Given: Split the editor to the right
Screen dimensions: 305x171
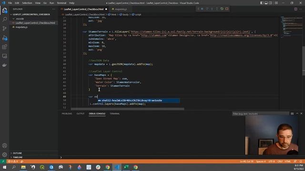Looking at the screenshot, I should tap(295, 9).
